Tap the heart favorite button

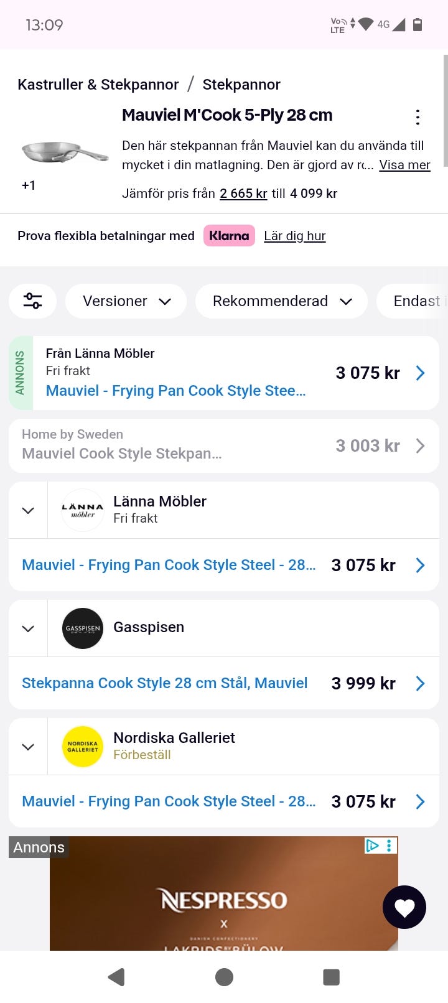[404, 907]
